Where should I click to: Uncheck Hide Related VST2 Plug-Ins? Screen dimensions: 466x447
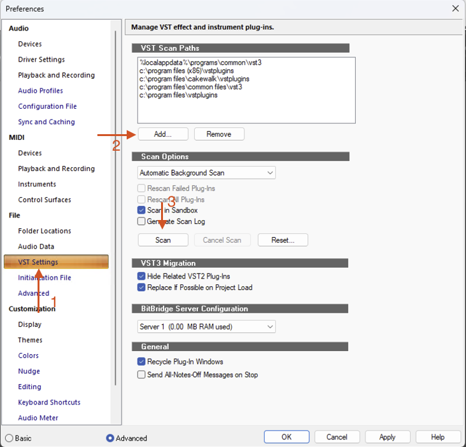(x=141, y=277)
